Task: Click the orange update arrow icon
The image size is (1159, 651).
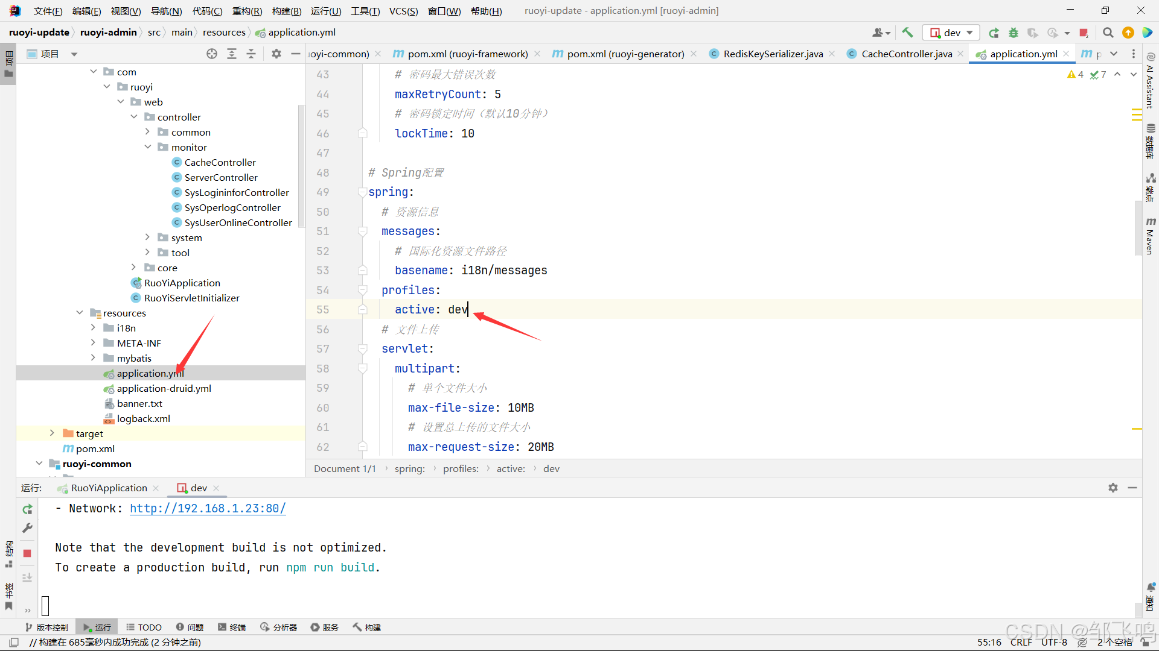Action: [x=1128, y=33]
